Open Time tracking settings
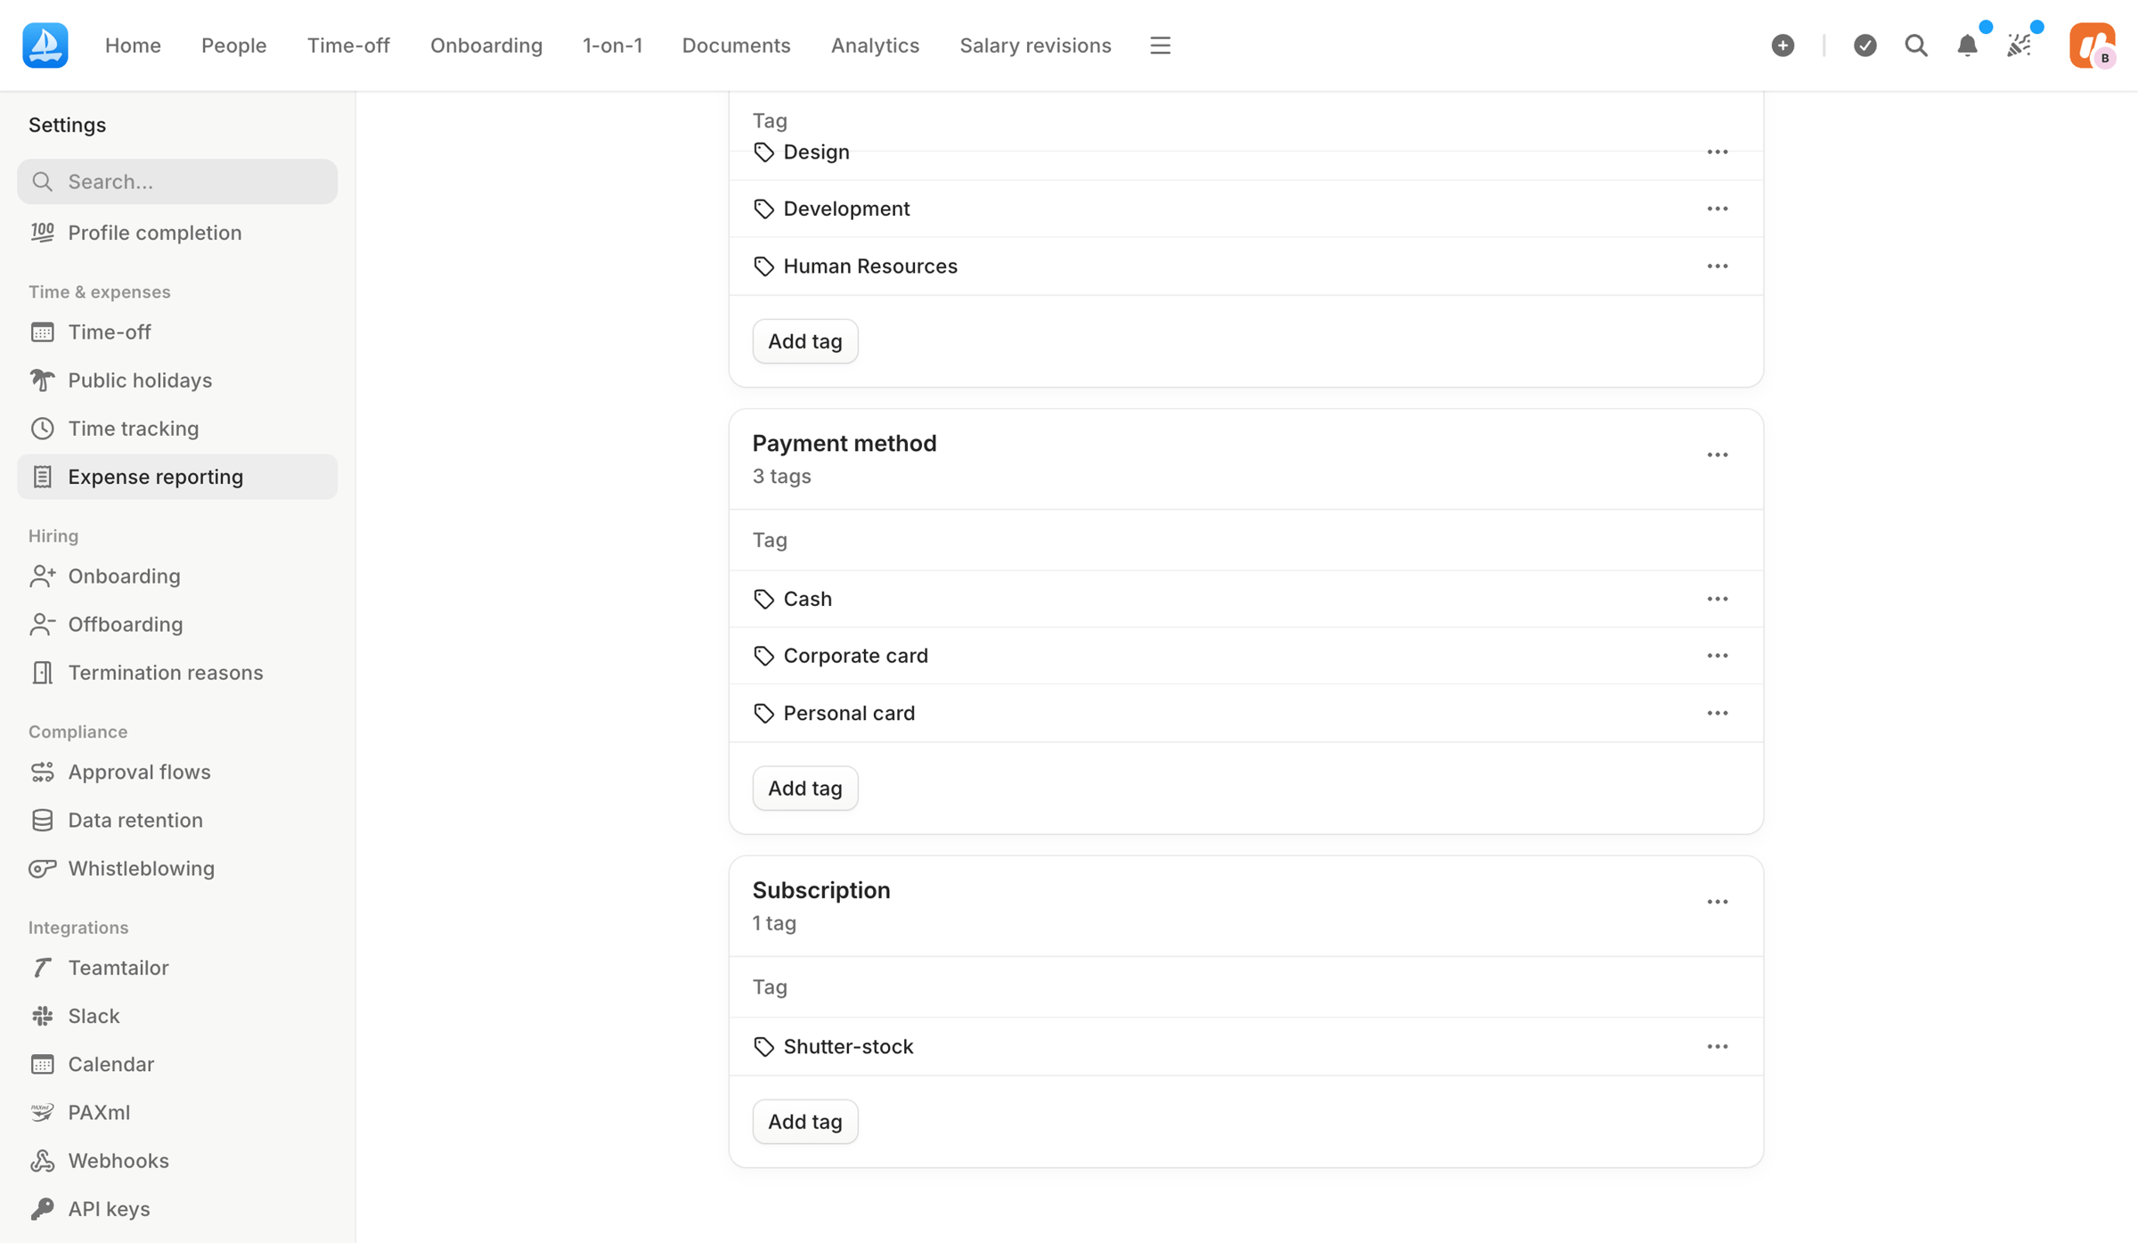Image resolution: width=2138 pixels, height=1243 pixels. (177, 429)
